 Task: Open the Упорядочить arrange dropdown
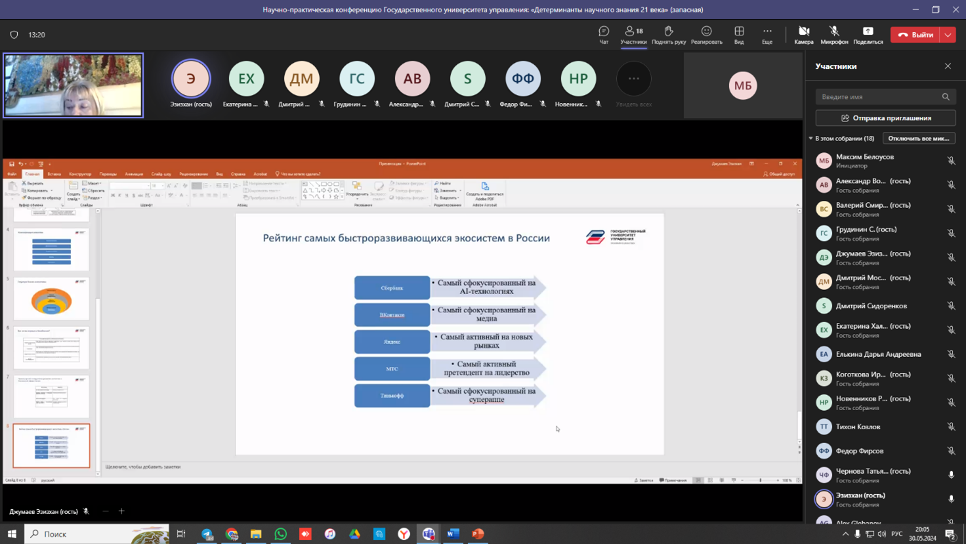357,190
